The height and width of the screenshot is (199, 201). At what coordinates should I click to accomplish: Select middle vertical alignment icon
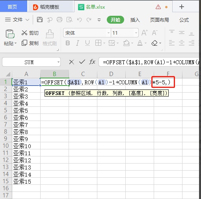(x=182, y=32)
